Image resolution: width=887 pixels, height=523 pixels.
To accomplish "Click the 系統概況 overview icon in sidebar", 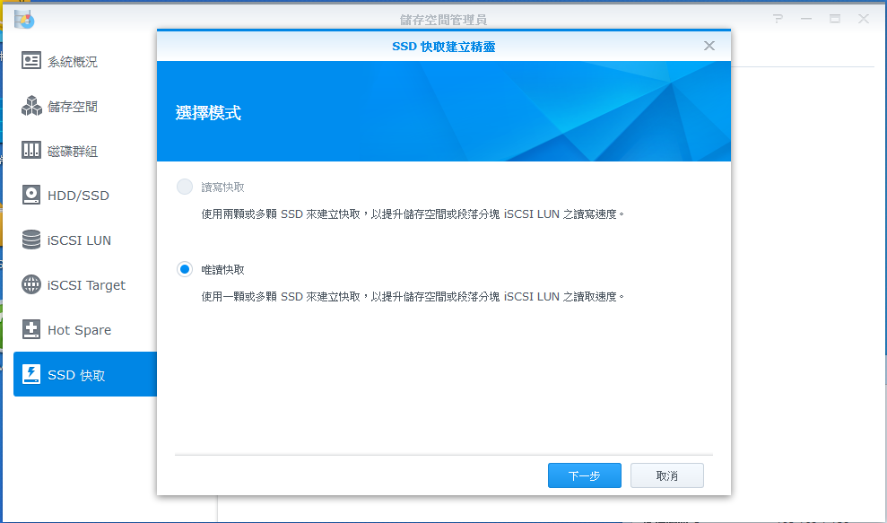I will click(31, 61).
